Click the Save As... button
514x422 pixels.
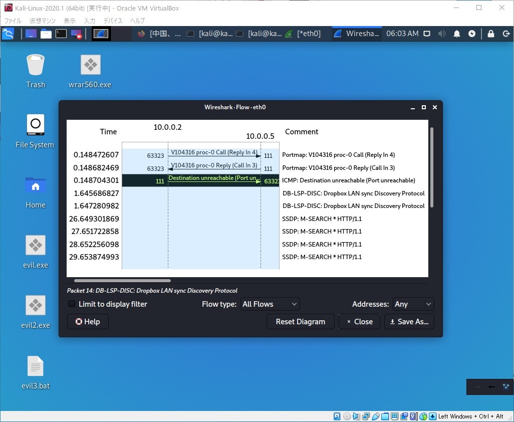pyautogui.click(x=409, y=322)
